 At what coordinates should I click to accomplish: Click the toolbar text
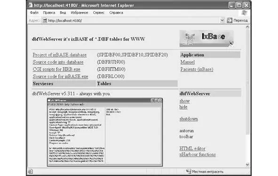coord(186,137)
